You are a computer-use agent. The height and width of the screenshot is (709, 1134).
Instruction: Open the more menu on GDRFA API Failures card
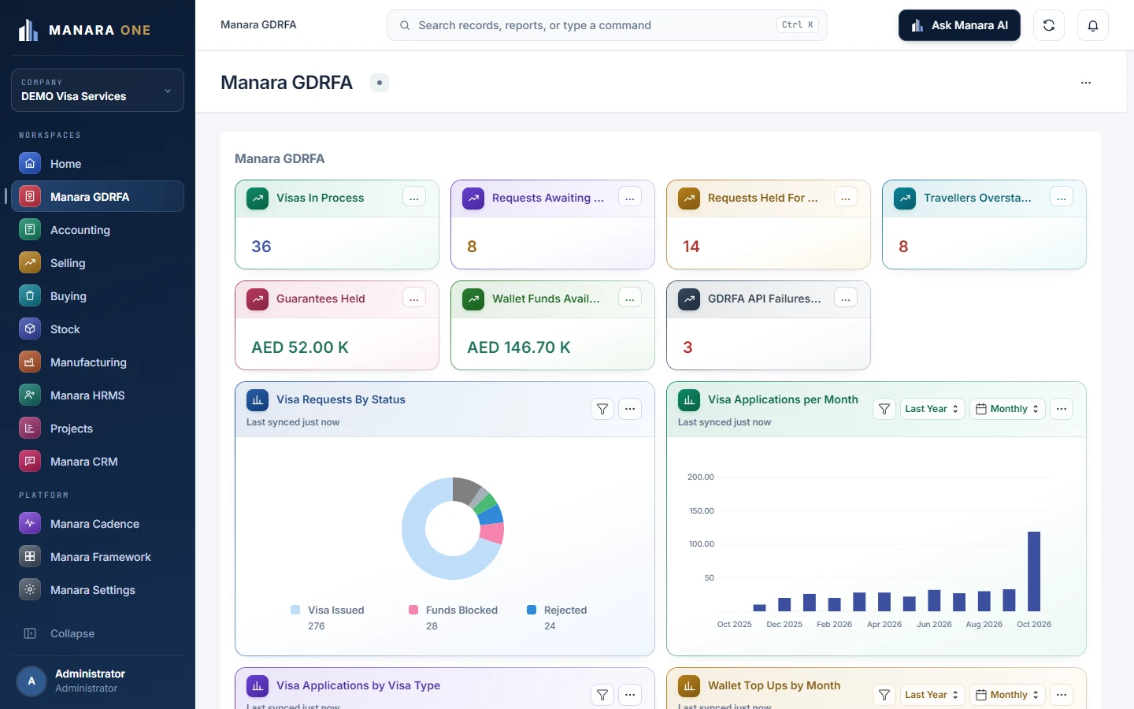(x=846, y=299)
